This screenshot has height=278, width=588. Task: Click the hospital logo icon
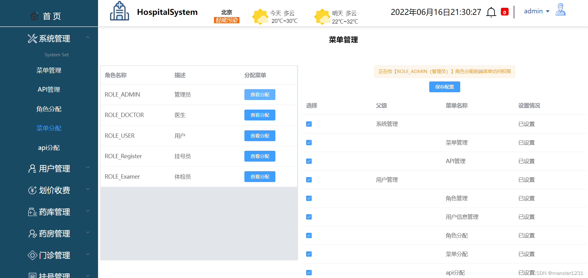119,11
